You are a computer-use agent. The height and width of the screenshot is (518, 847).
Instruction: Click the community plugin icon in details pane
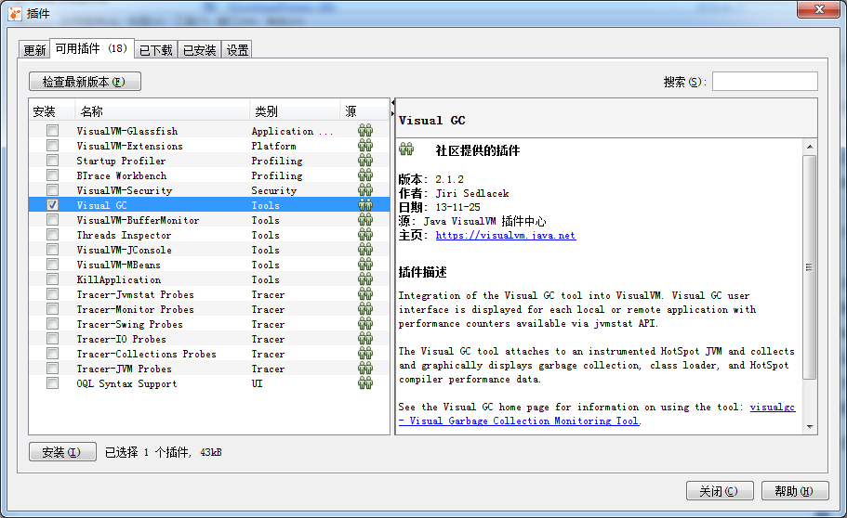point(406,149)
